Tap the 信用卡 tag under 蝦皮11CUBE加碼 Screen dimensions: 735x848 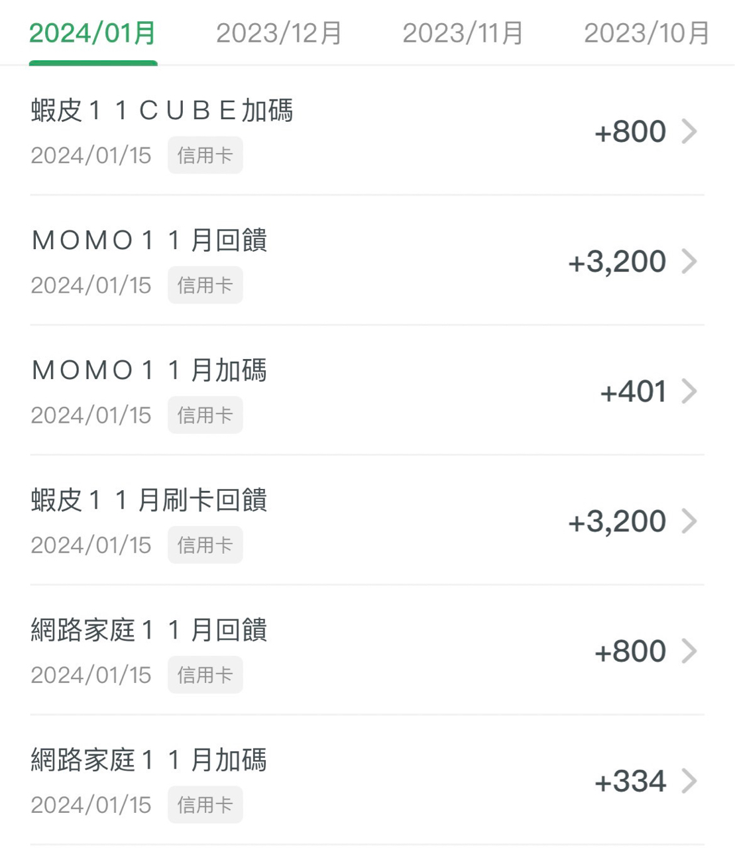(x=205, y=155)
